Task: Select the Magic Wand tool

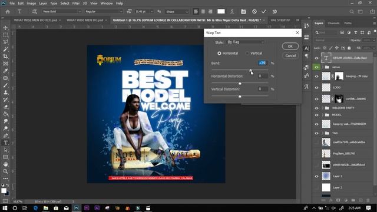Action: pyautogui.click(x=5, y=49)
